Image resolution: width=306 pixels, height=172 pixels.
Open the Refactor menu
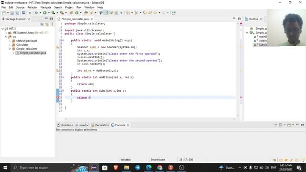point(33,7)
